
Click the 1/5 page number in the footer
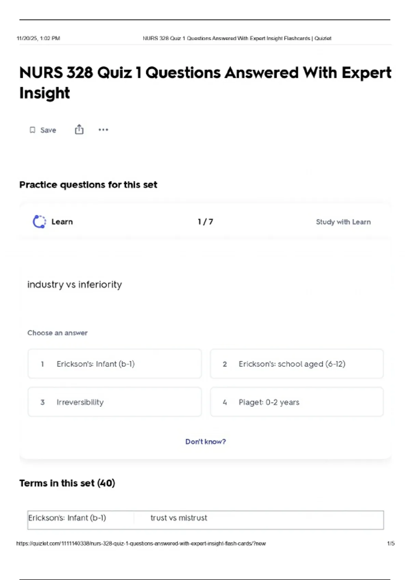(391, 543)
